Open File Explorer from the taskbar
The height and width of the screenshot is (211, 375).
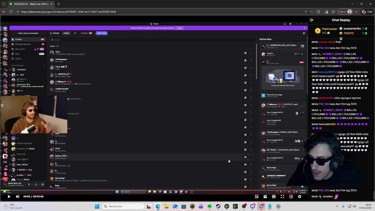click(x=166, y=206)
